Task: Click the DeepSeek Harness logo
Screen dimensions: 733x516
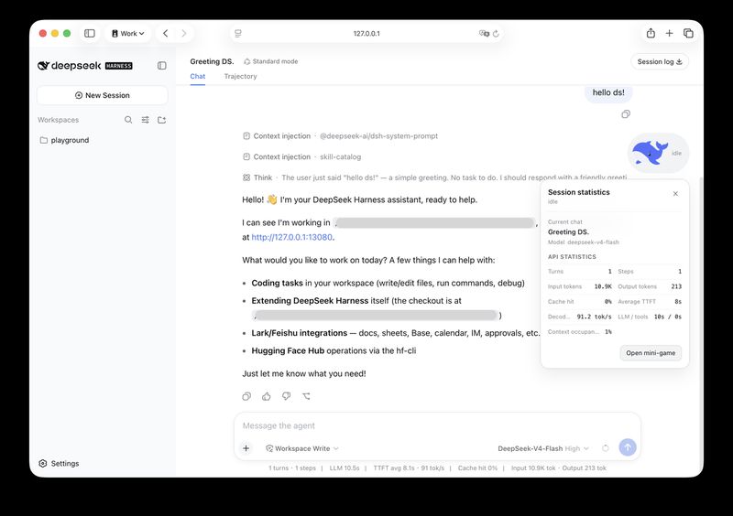Action: tap(85, 65)
